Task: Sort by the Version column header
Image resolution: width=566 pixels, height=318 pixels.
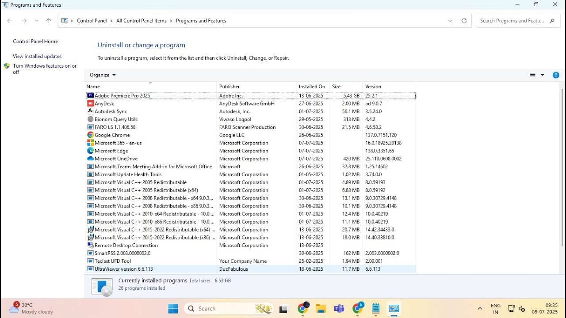Action: pyautogui.click(x=389, y=87)
